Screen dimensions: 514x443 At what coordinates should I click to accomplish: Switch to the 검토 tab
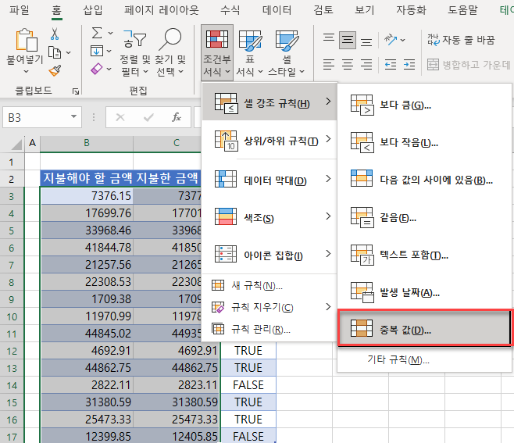[323, 10]
